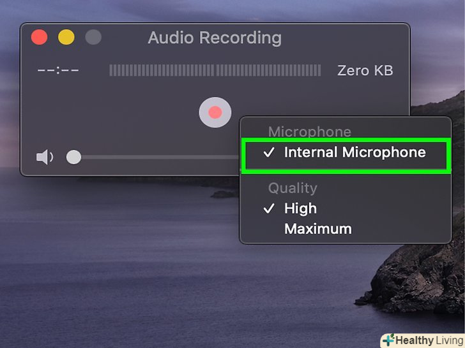Close the Audio Recording window
This screenshot has height=348, width=465.
[39, 37]
